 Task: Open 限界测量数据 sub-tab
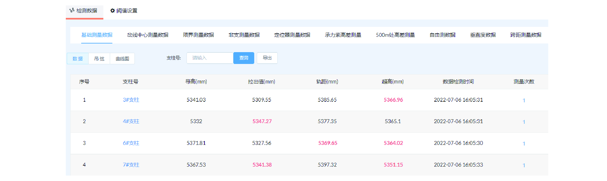(x=198, y=35)
